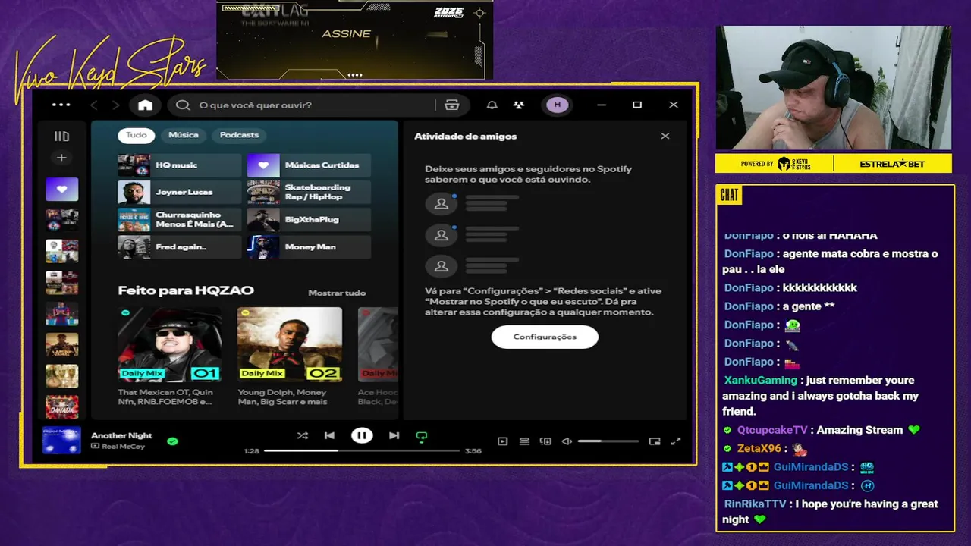The width and height of the screenshot is (971, 546).
Task: Open the Daily Mix 02 cover
Action: pos(290,344)
